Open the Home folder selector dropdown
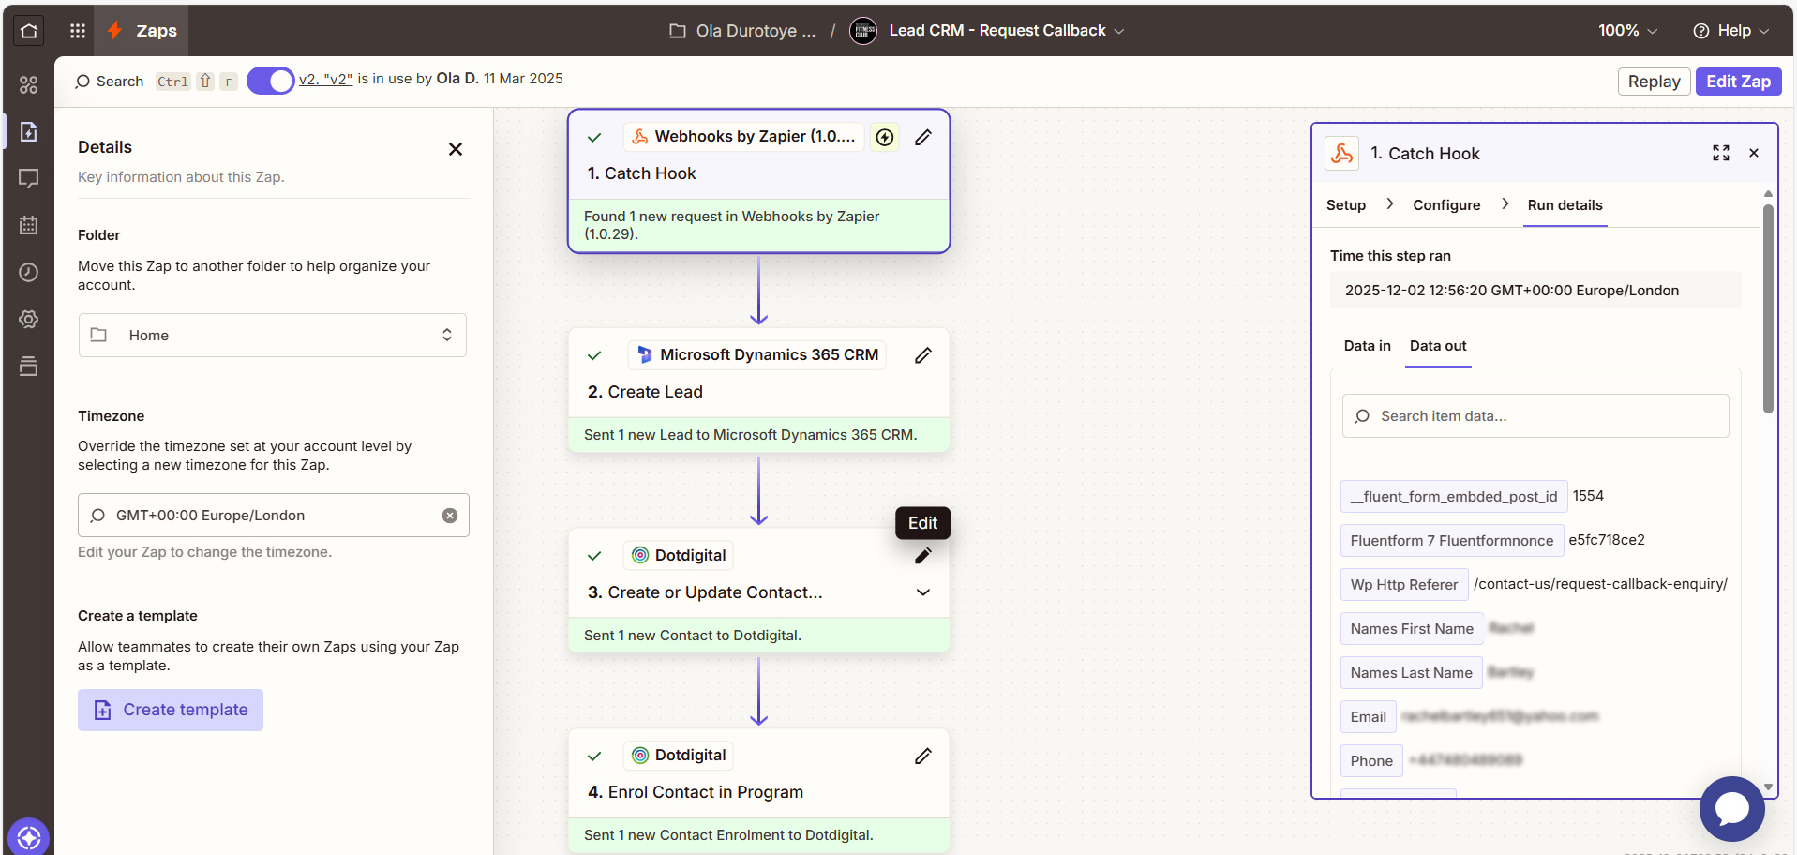This screenshot has height=855, width=1797. pyautogui.click(x=272, y=335)
